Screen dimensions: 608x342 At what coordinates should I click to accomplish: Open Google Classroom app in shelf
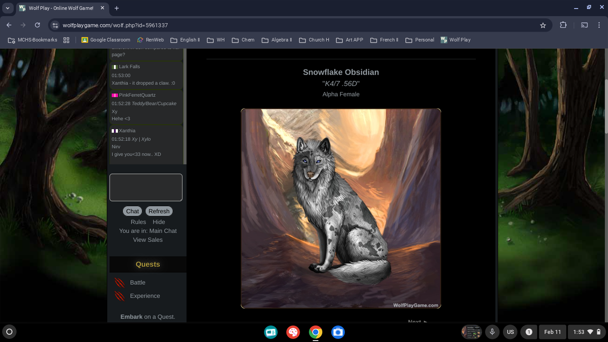271,332
